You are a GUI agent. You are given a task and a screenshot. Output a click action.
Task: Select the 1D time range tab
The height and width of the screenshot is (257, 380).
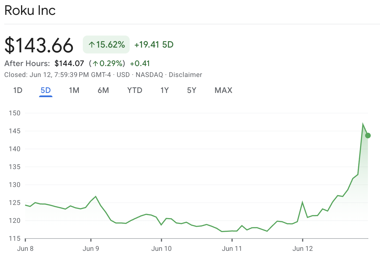18,90
